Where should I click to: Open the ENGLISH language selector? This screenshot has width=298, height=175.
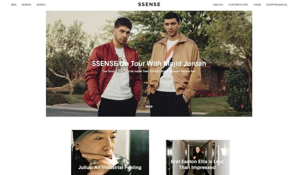(218, 5)
